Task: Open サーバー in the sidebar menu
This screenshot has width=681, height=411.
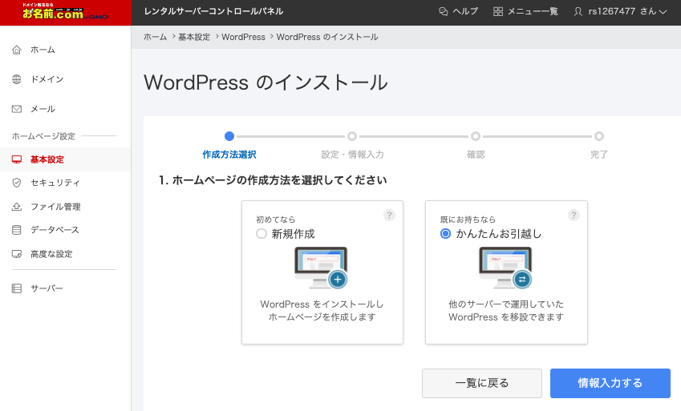Action: pyautogui.click(x=47, y=288)
